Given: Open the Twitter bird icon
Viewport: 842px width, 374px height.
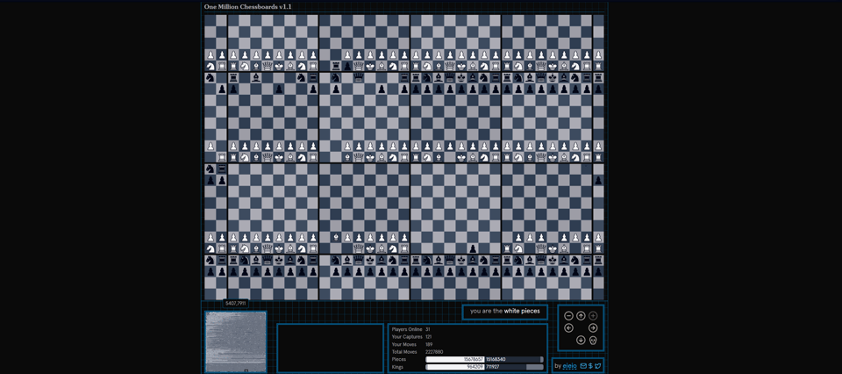Looking at the screenshot, I should pyautogui.click(x=598, y=366).
